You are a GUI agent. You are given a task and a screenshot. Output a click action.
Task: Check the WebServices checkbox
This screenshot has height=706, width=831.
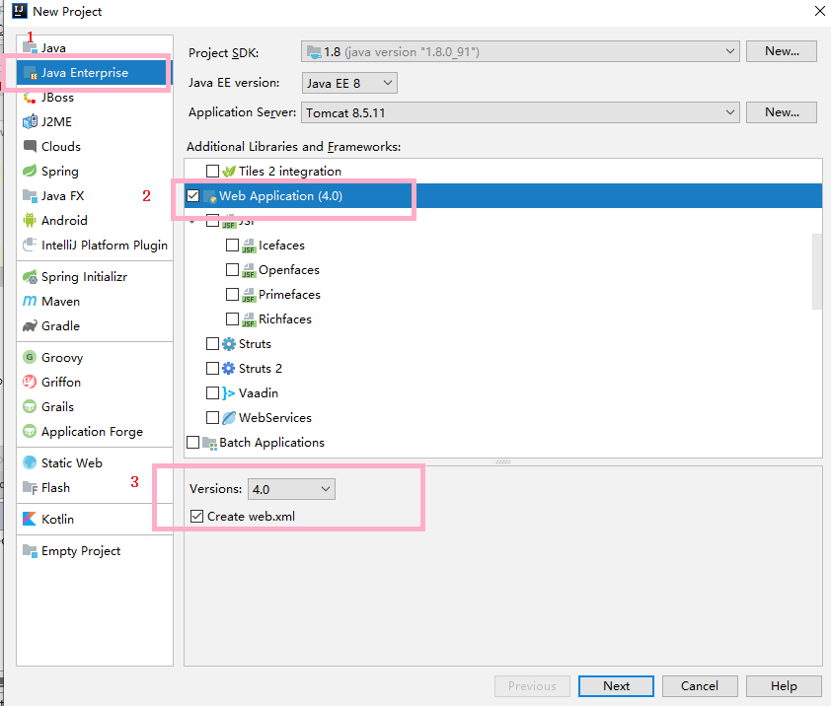212,417
